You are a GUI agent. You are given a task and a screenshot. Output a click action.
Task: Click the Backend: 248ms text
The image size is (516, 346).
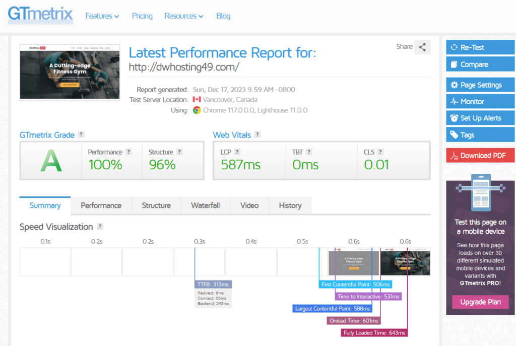pyautogui.click(x=213, y=304)
